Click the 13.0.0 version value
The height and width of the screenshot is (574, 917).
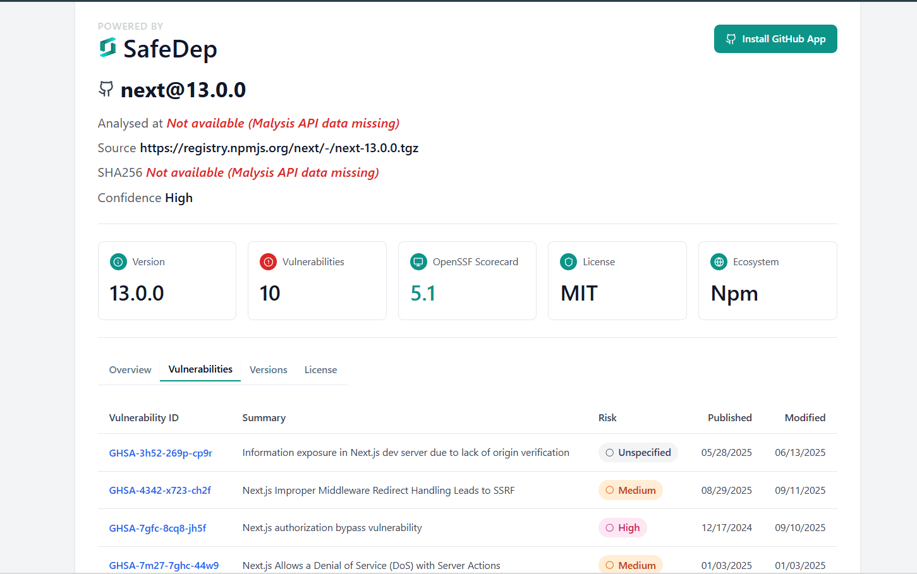click(x=137, y=294)
